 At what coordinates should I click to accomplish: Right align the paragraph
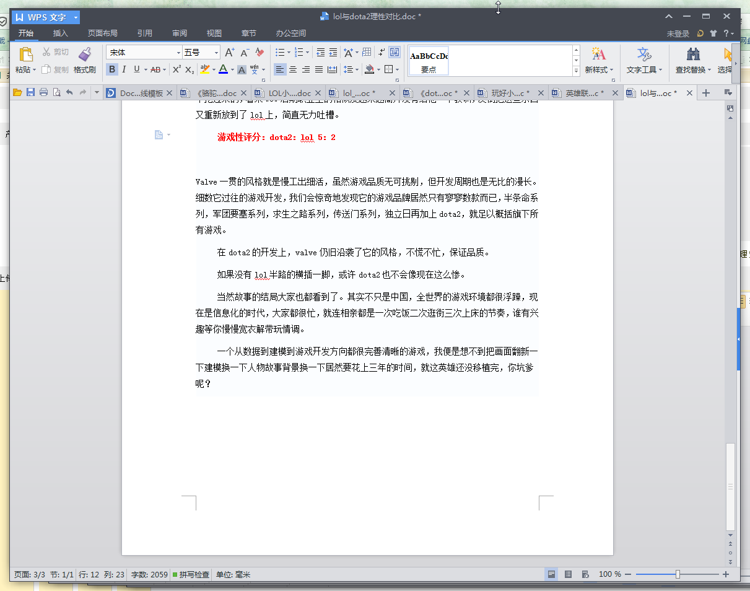(x=306, y=69)
